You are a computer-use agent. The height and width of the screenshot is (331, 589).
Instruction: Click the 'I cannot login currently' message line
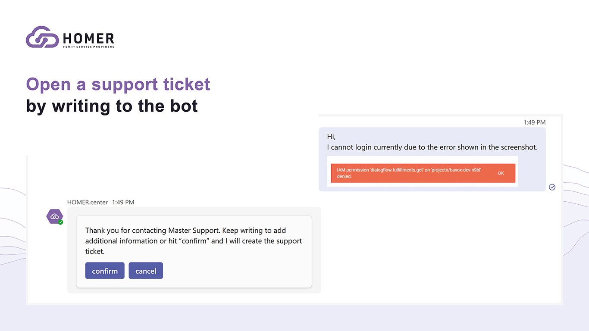[432, 147]
